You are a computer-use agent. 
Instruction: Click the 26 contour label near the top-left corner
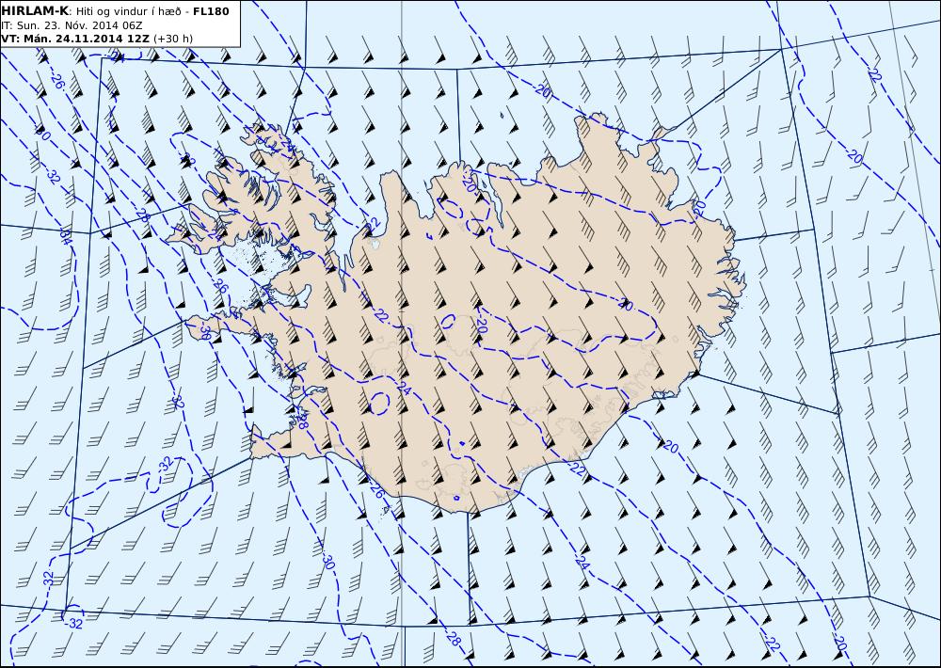(x=57, y=82)
